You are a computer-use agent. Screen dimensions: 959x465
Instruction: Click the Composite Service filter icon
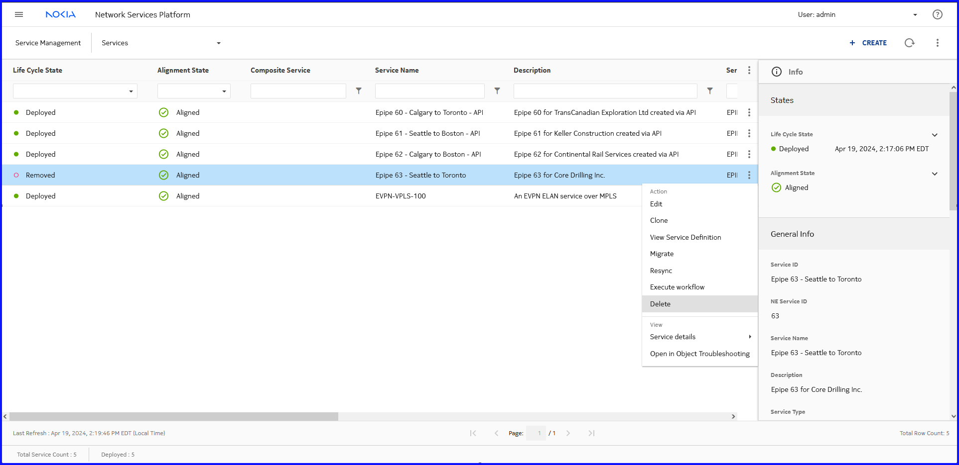click(x=358, y=91)
